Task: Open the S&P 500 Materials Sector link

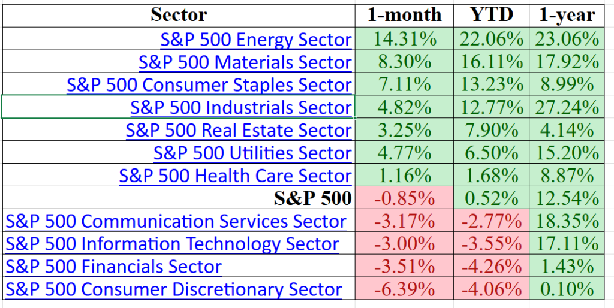Action: (x=245, y=62)
